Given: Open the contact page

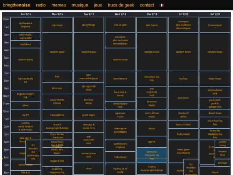Looking at the screenshot, I should 147,5.
